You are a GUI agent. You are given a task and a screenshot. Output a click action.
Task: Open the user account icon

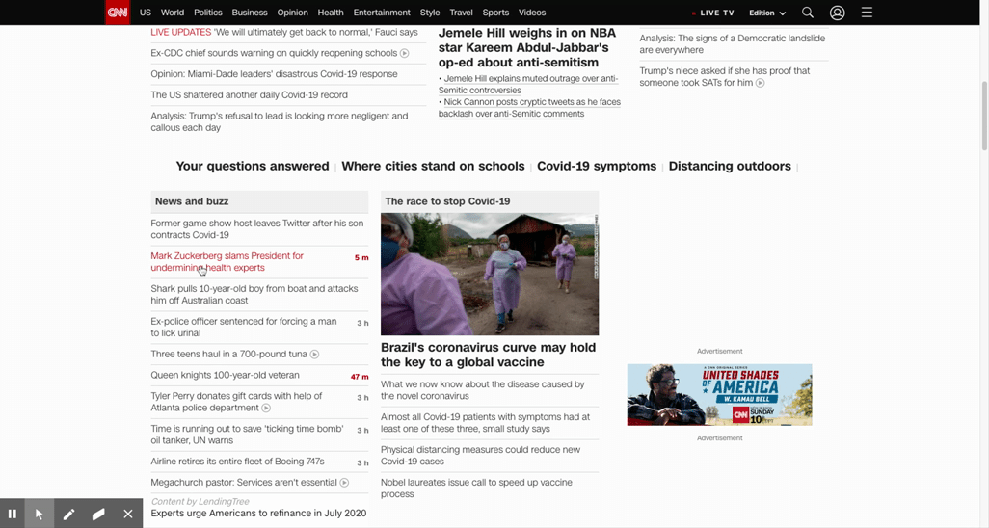coord(837,13)
